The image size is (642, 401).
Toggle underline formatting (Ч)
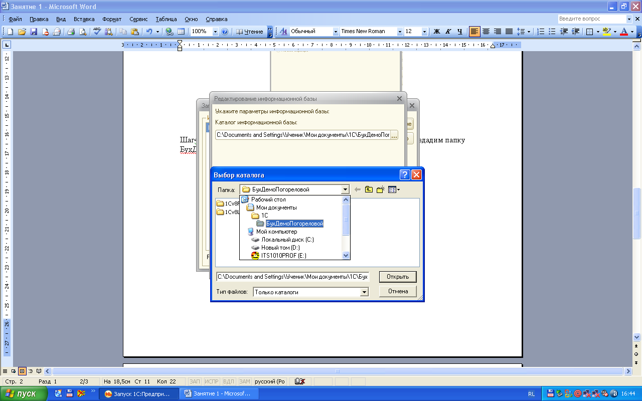[x=459, y=32]
